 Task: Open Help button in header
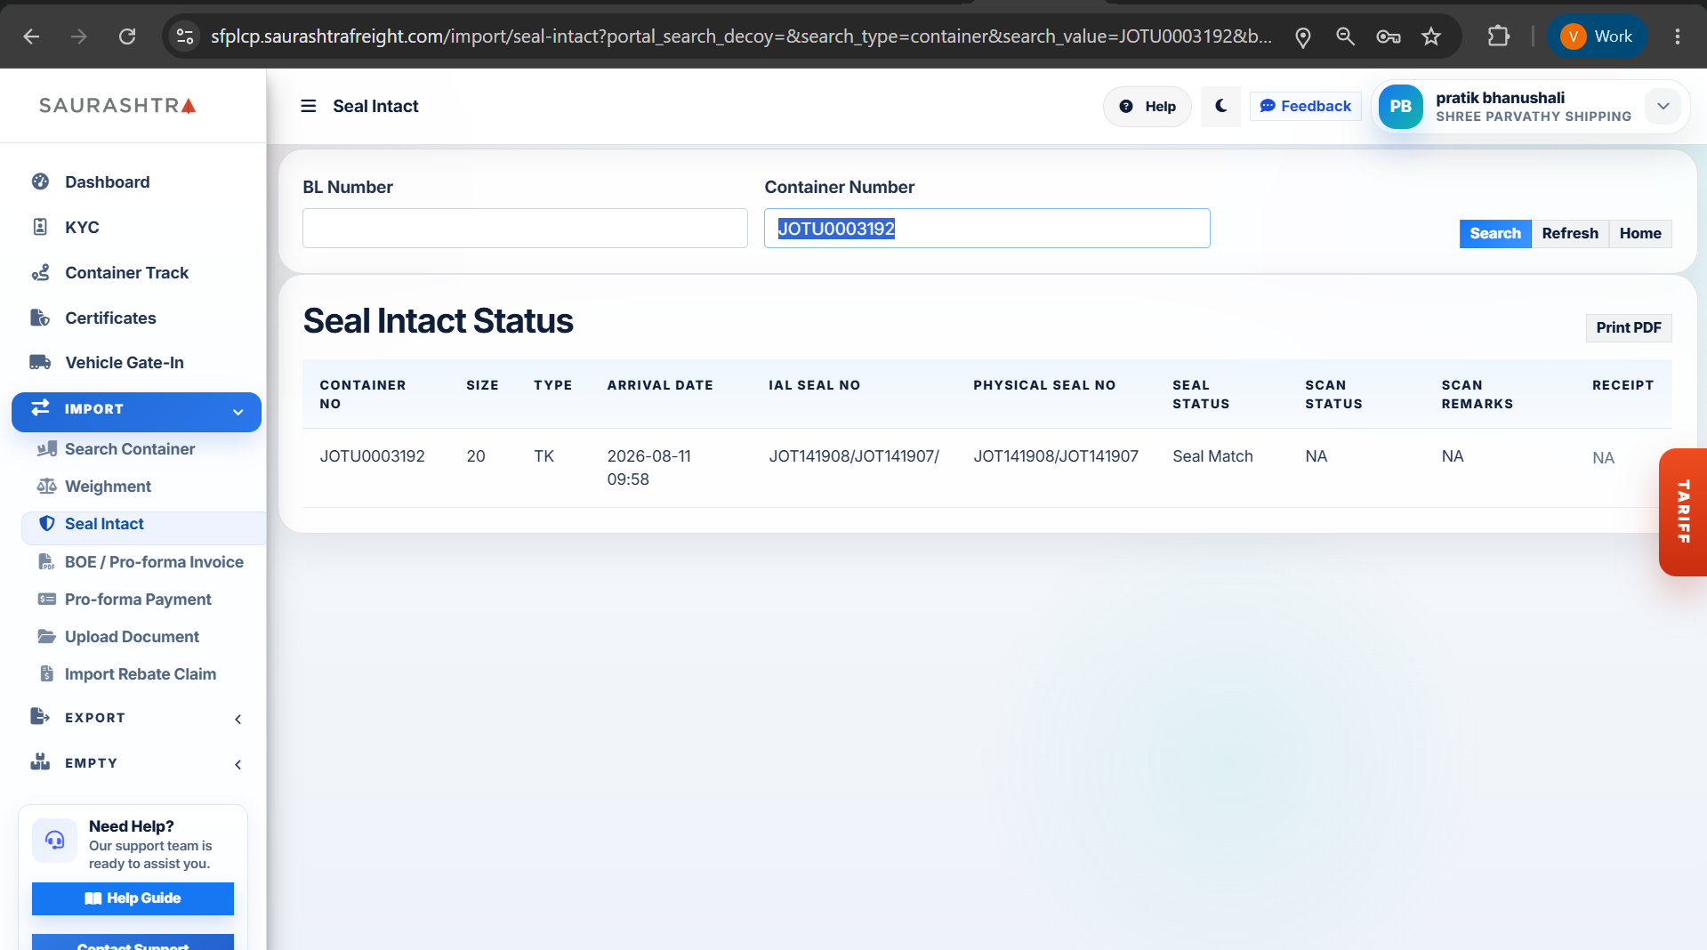[1147, 106]
